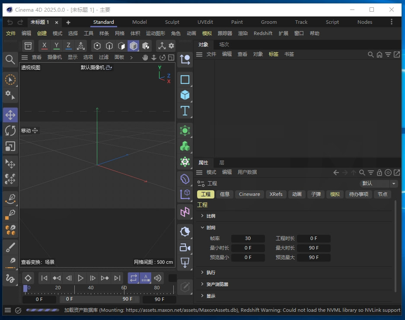
Task: Open the Redshift menu
Action: coord(263,33)
